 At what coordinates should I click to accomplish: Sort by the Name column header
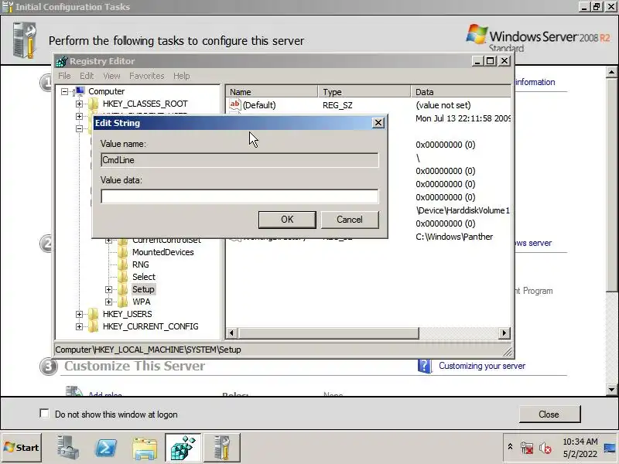272,92
